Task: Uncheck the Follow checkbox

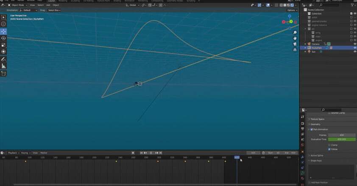Action: click(329, 149)
